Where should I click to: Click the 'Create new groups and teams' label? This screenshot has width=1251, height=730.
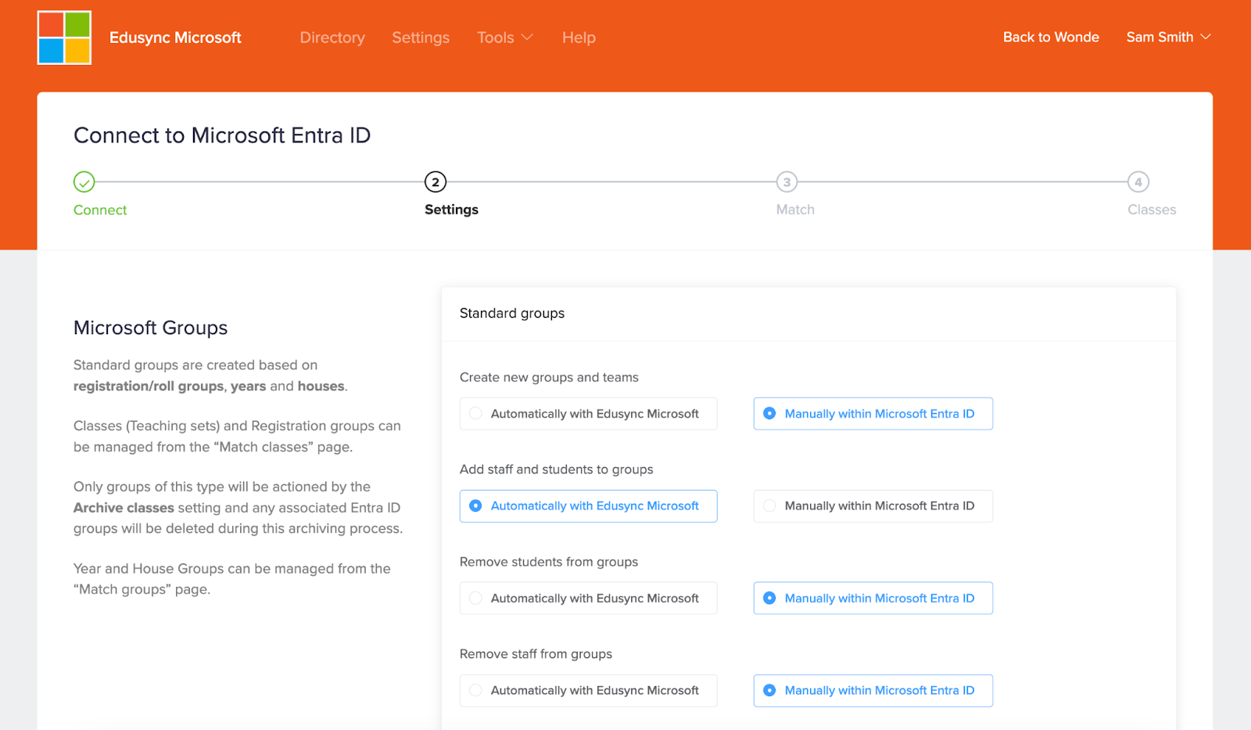(549, 377)
